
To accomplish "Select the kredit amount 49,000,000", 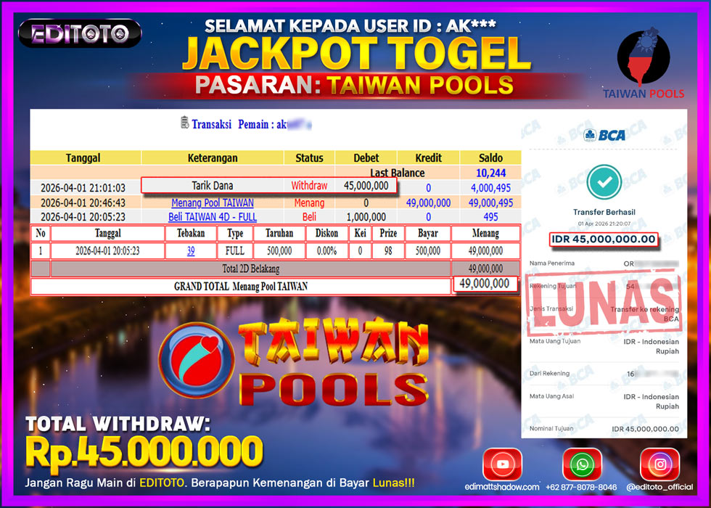I will point(429,202).
